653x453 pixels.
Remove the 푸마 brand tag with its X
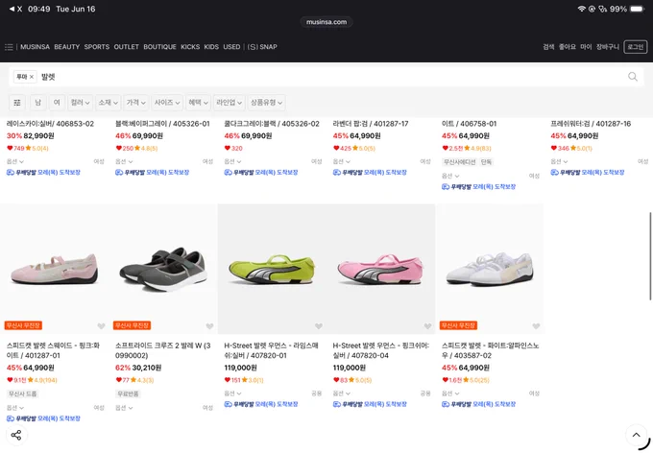click(32, 77)
